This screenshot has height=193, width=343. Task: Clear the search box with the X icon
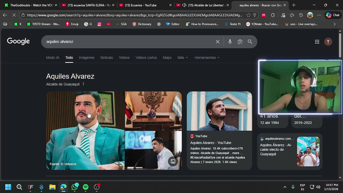218,42
